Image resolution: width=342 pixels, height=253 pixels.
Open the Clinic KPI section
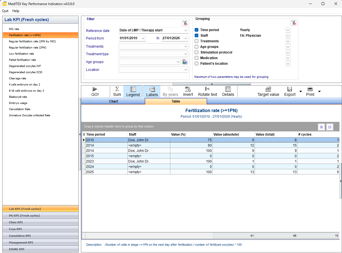40,222
